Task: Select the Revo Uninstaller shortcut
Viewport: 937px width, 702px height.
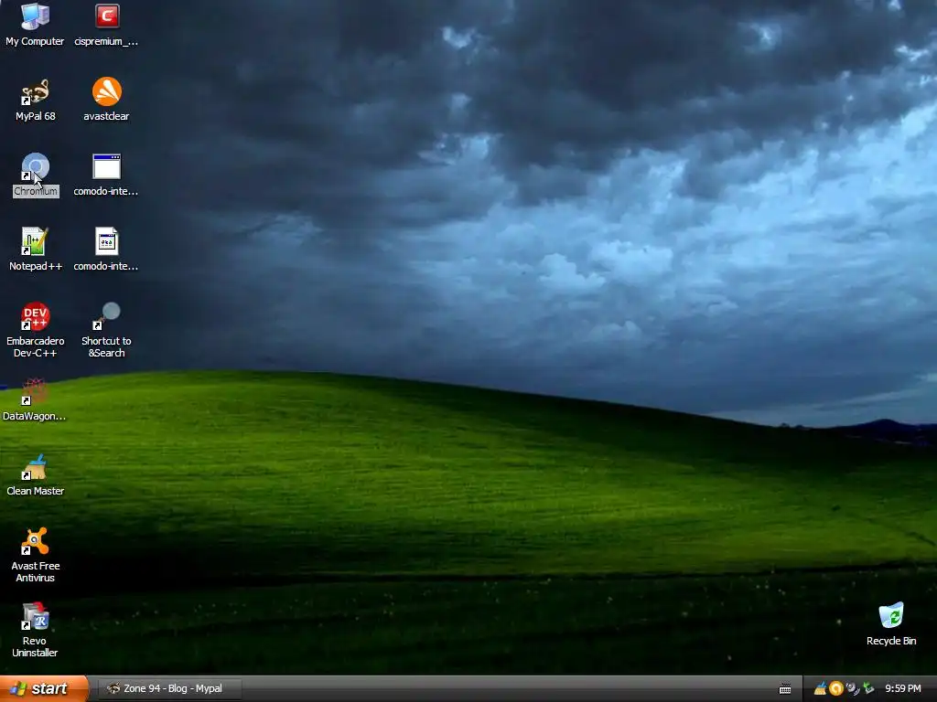Action: (36, 630)
